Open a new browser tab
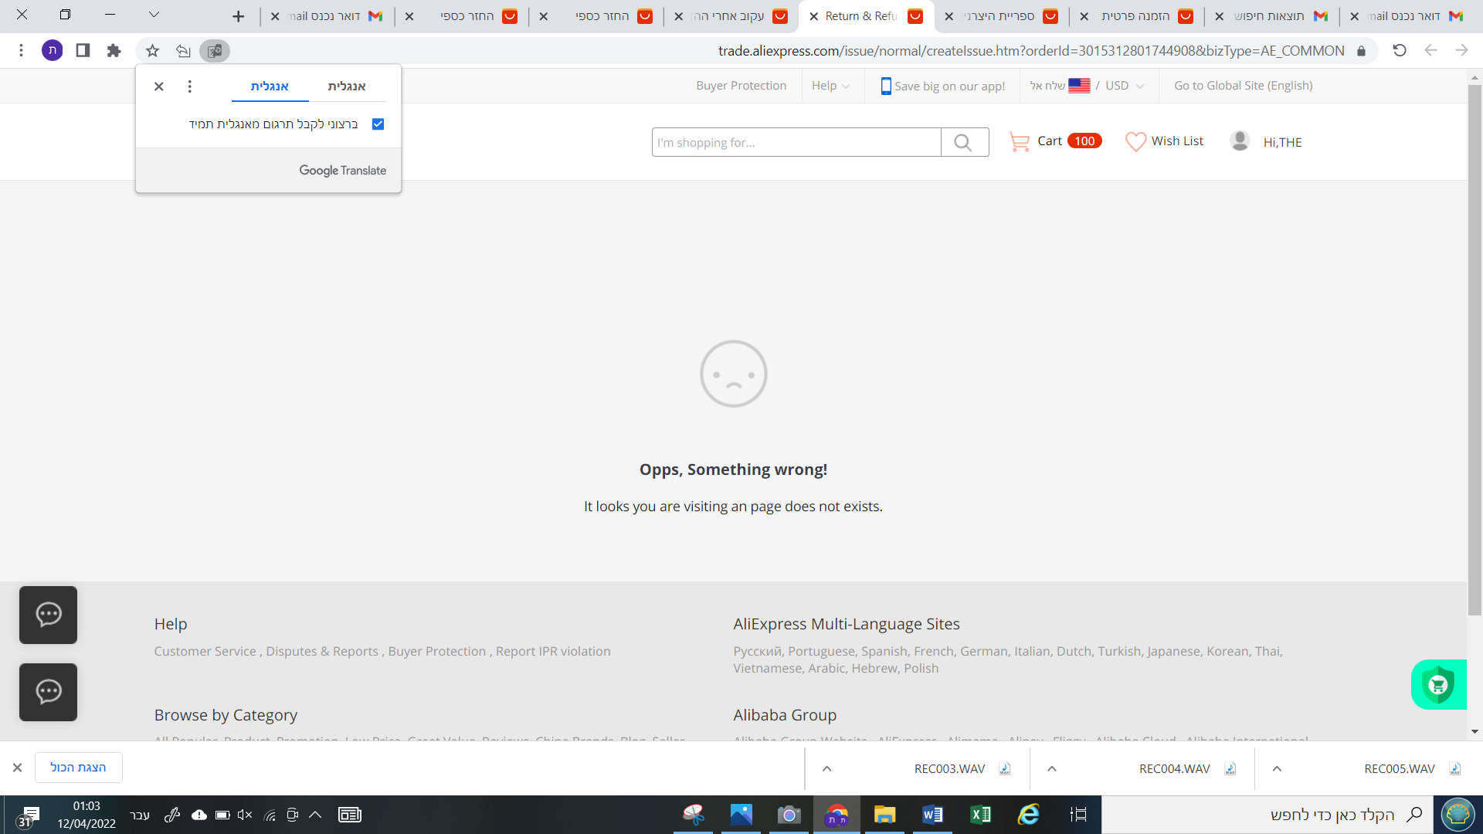This screenshot has height=834, width=1483. (x=238, y=16)
